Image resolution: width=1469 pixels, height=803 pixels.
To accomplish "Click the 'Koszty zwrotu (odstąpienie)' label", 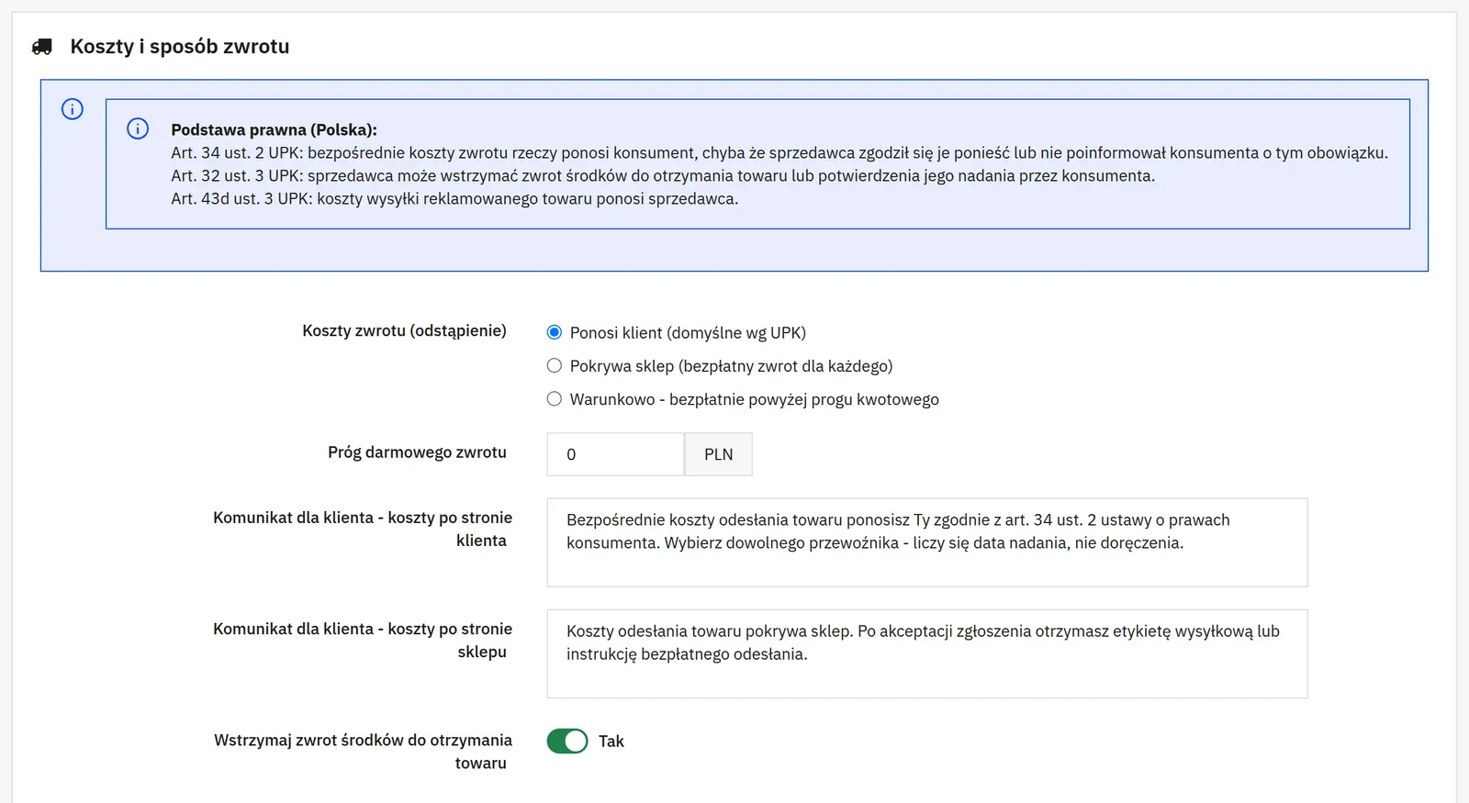I will 404,330.
